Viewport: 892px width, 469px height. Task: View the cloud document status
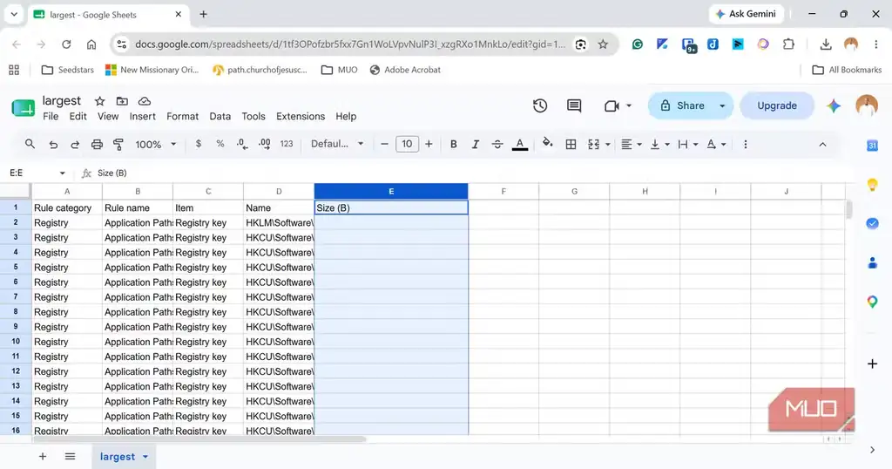(145, 101)
